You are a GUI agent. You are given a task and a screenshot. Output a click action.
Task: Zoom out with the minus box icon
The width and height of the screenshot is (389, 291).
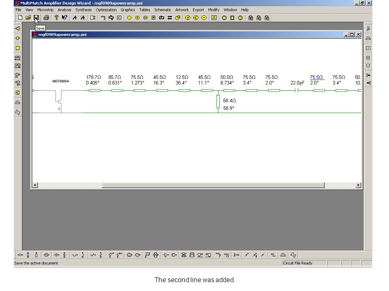[x=368, y=65]
